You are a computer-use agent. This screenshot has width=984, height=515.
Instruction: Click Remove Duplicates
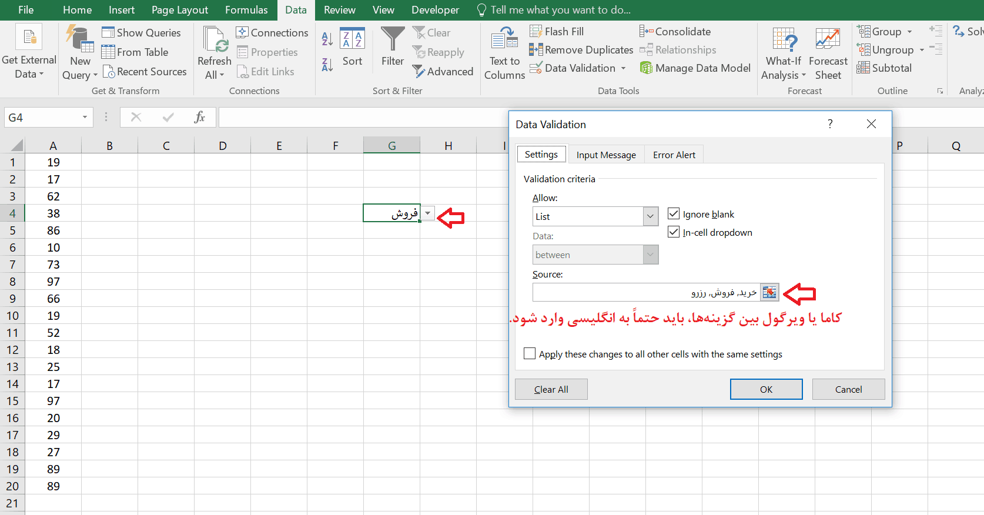pos(581,50)
